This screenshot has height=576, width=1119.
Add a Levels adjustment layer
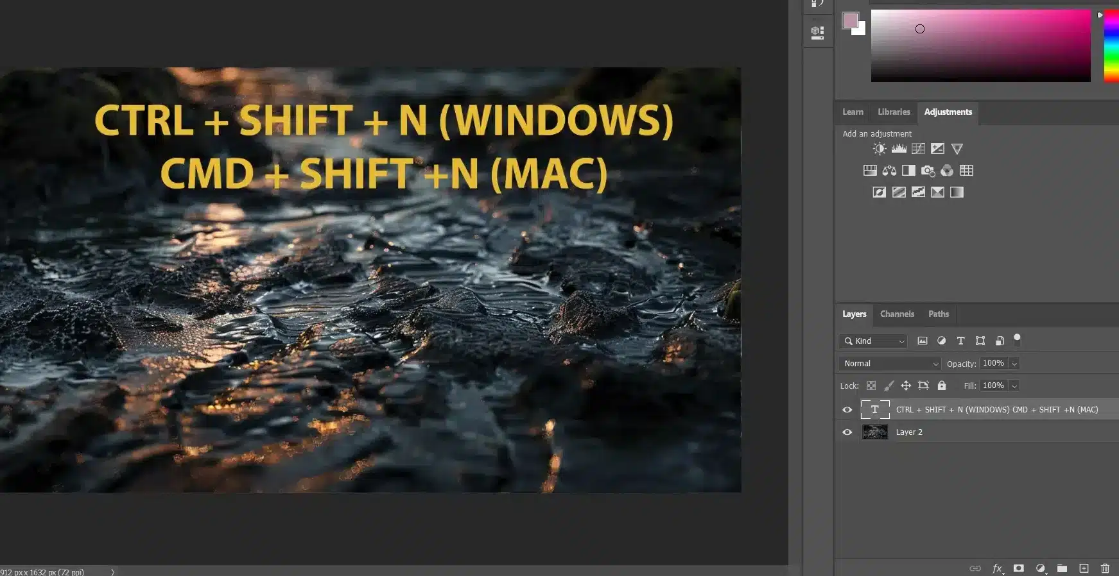(x=899, y=149)
